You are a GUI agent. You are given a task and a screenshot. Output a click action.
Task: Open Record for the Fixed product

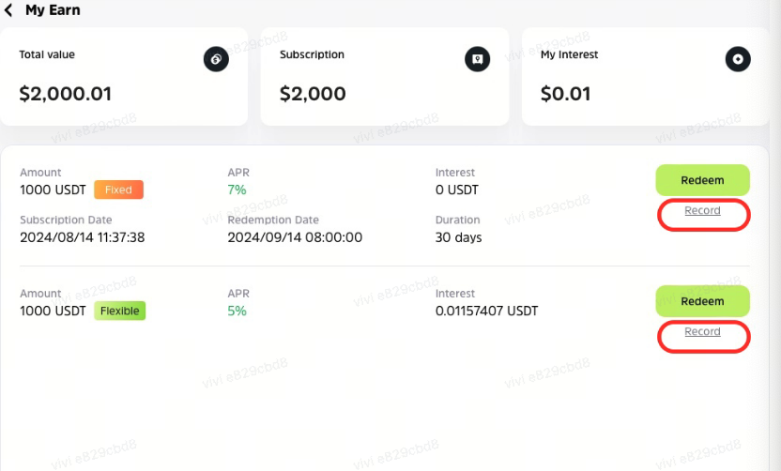point(702,211)
